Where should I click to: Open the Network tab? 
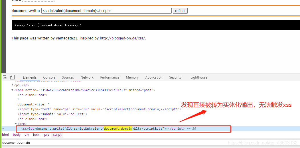87,77
